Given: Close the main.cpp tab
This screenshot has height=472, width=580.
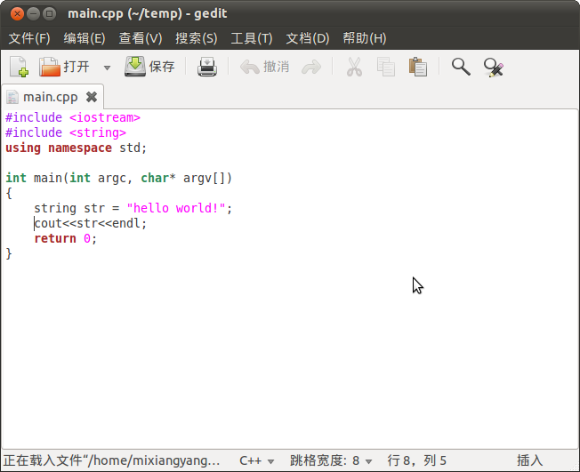Looking at the screenshot, I should coord(92,97).
